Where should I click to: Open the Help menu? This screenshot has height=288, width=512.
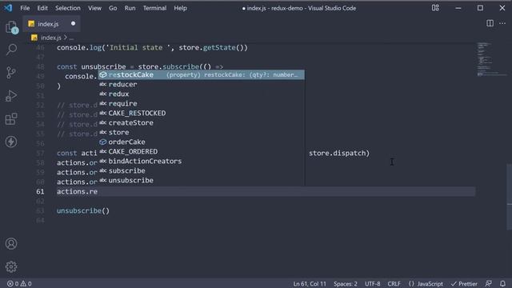click(x=180, y=8)
